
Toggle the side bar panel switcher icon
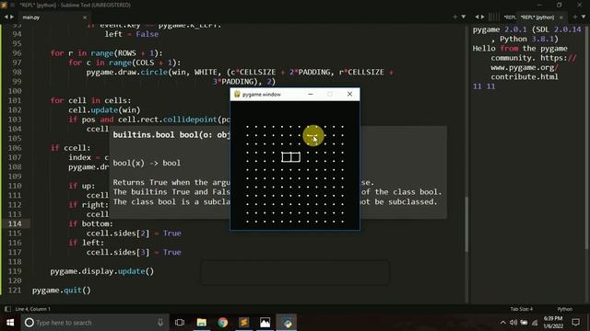pyautogui.click(x=7, y=309)
